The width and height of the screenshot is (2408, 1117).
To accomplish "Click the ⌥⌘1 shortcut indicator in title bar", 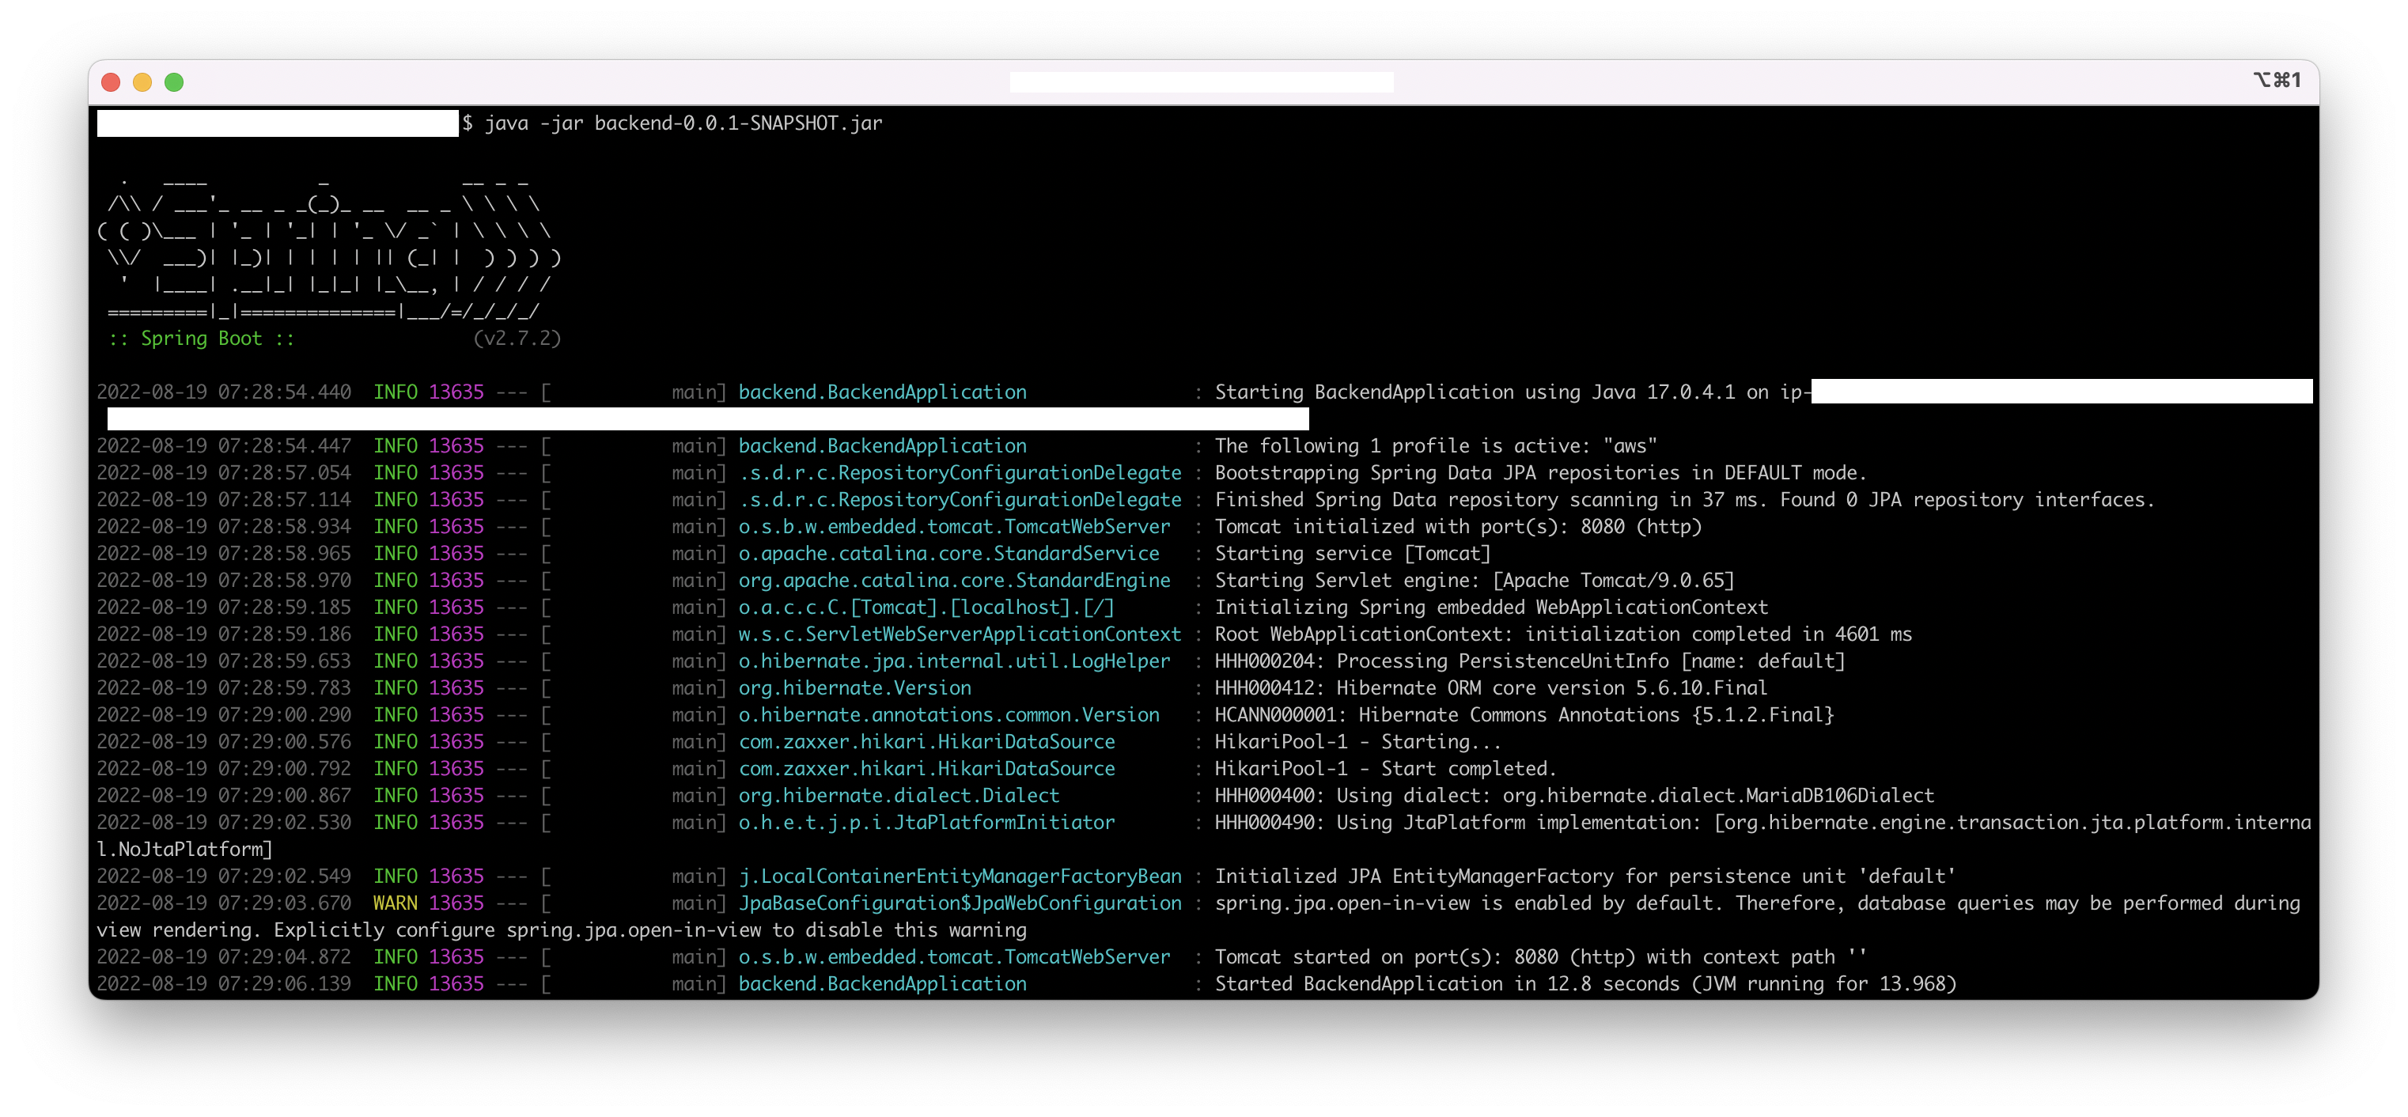I will coord(2276,81).
